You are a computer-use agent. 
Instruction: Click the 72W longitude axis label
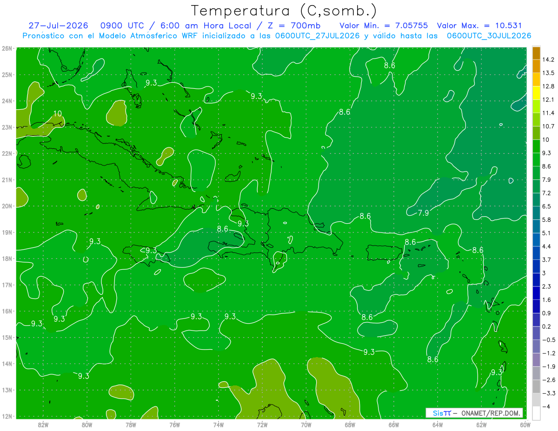pyautogui.click(x=262, y=424)
